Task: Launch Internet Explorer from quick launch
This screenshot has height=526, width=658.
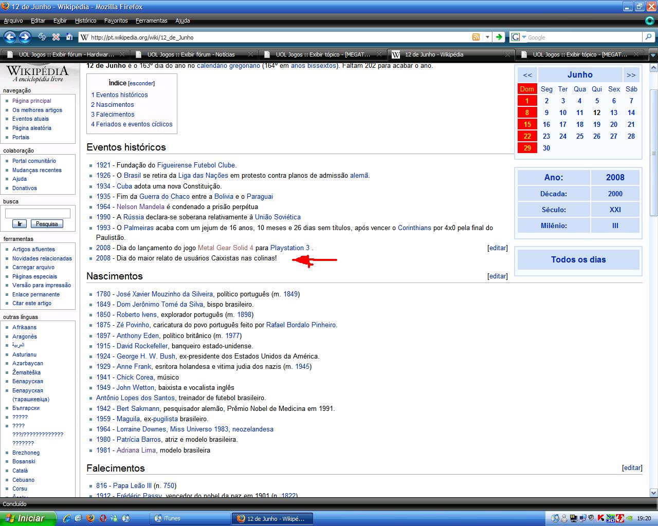Action: tap(66, 518)
